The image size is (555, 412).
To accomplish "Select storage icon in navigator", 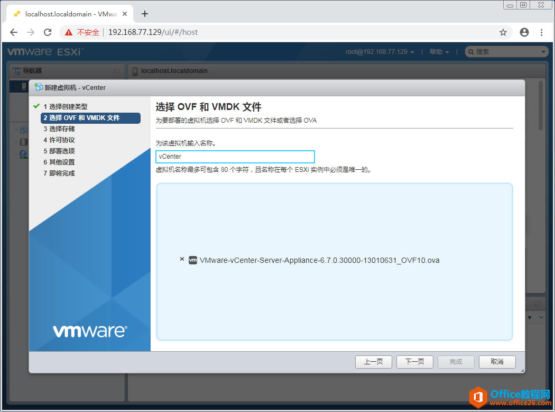I will click(x=24, y=142).
